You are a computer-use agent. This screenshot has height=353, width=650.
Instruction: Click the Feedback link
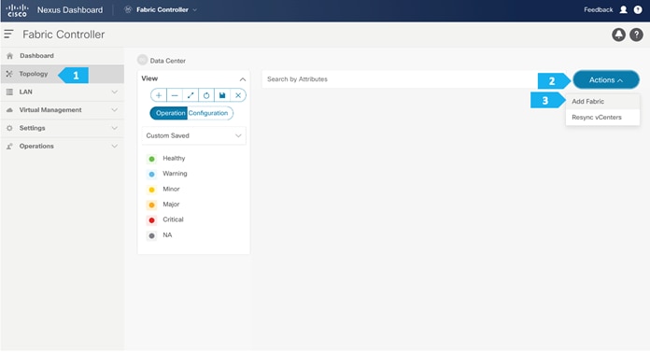coord(599,9)
